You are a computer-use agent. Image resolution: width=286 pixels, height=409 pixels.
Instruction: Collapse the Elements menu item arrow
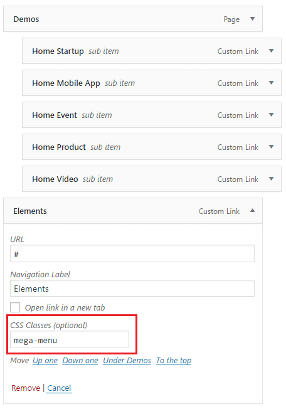coord(252,211)
